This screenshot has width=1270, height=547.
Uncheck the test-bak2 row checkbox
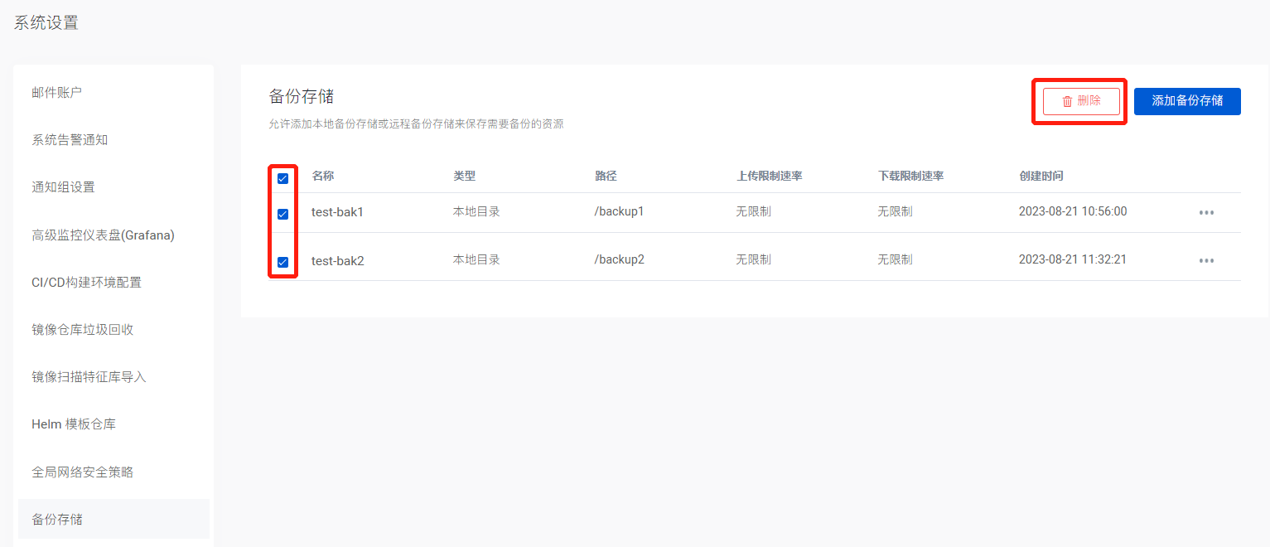coord(282,262)
